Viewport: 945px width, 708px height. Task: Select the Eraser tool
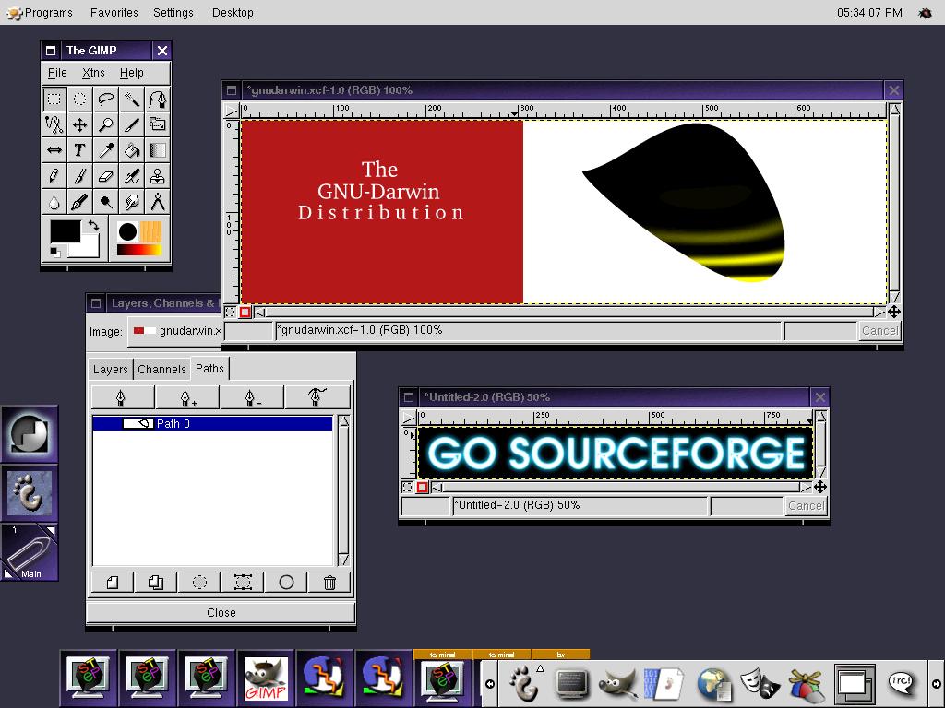coord(106,176)
